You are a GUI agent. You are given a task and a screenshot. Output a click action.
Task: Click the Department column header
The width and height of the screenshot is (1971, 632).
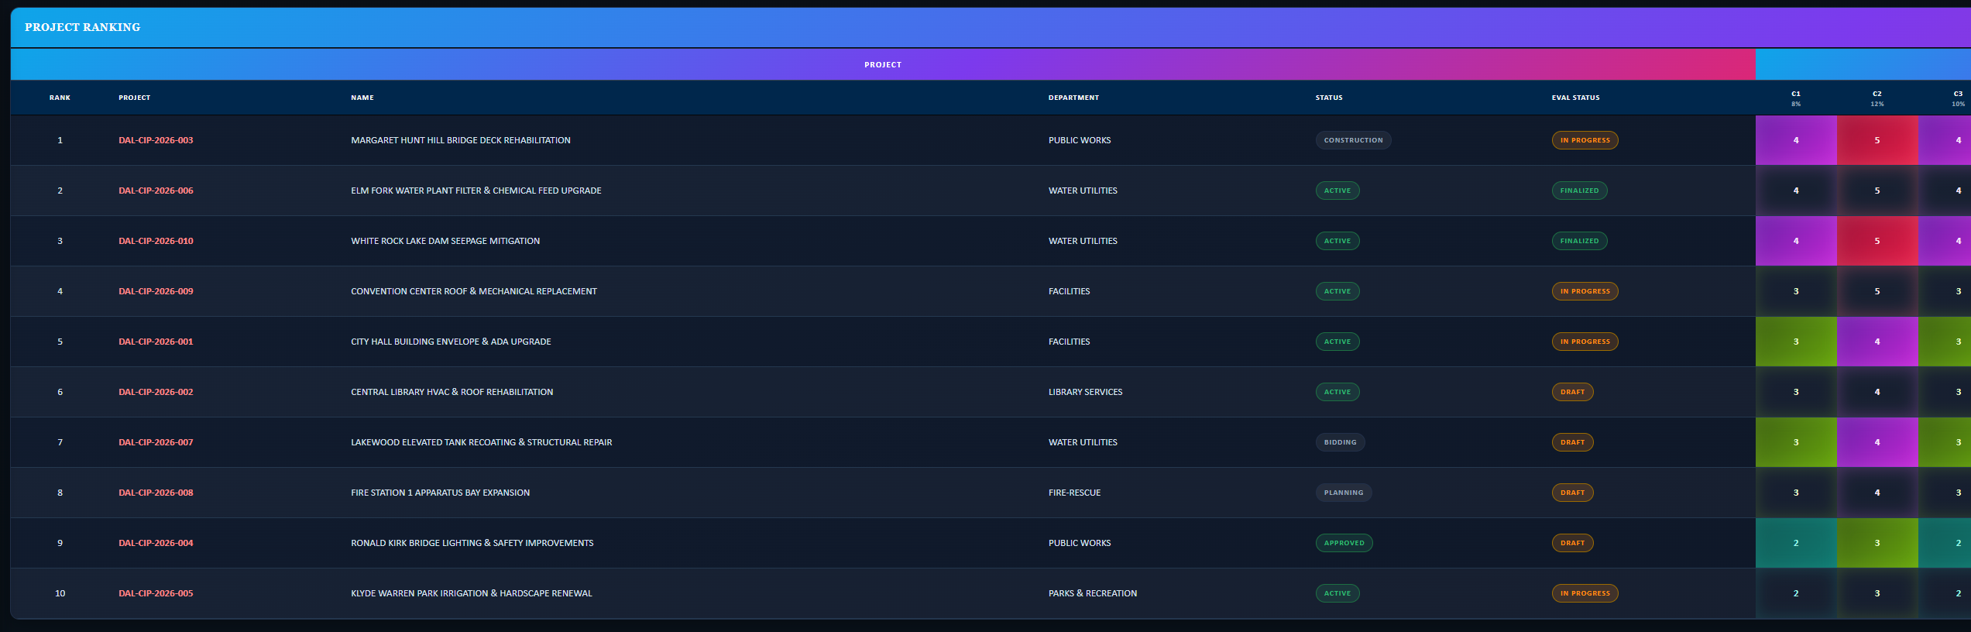1073,98
